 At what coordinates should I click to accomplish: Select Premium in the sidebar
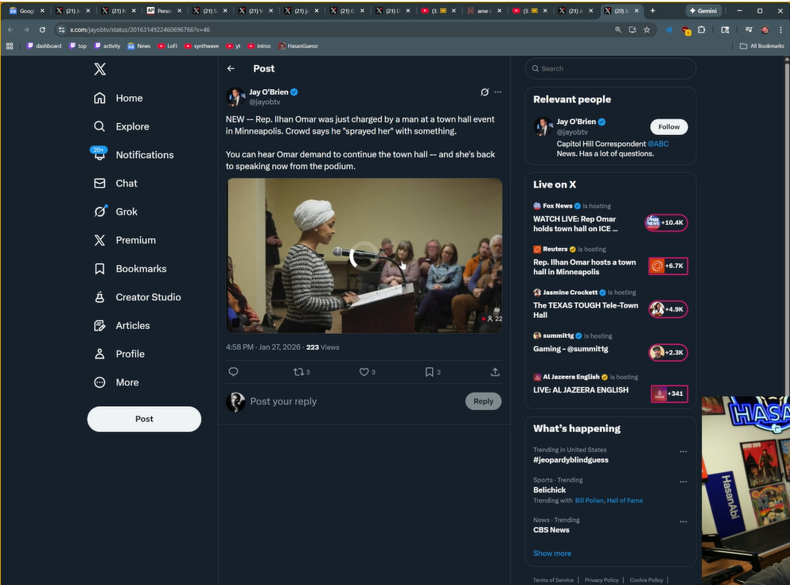click(125, 240)
